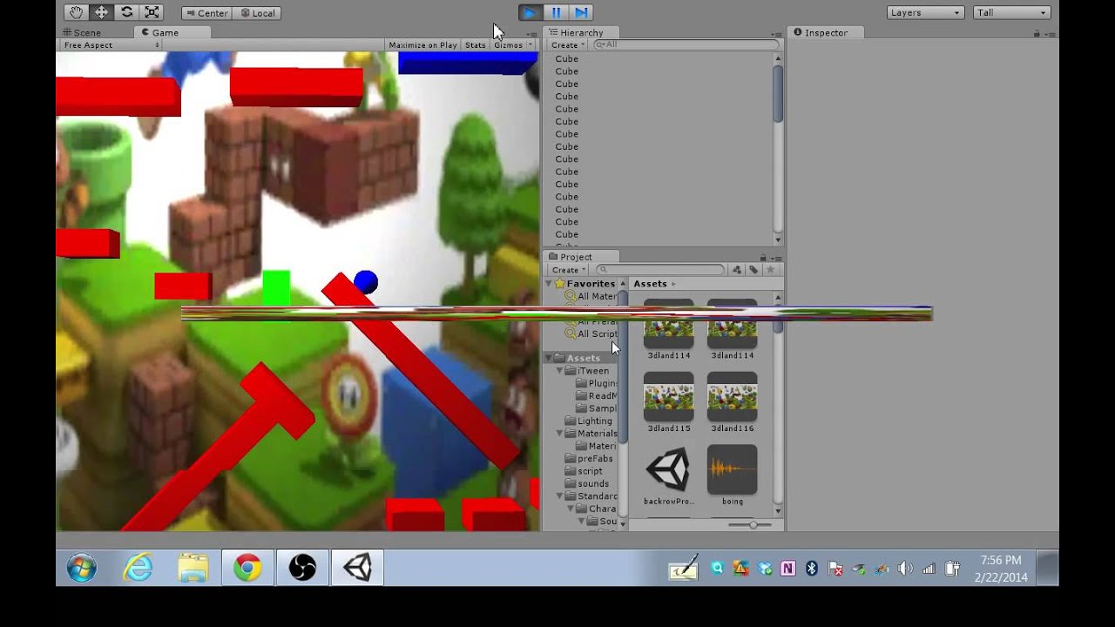Screen dimensions: 1115x627
Task: Open File Explorer from taskbar
Action: [193, 569]
